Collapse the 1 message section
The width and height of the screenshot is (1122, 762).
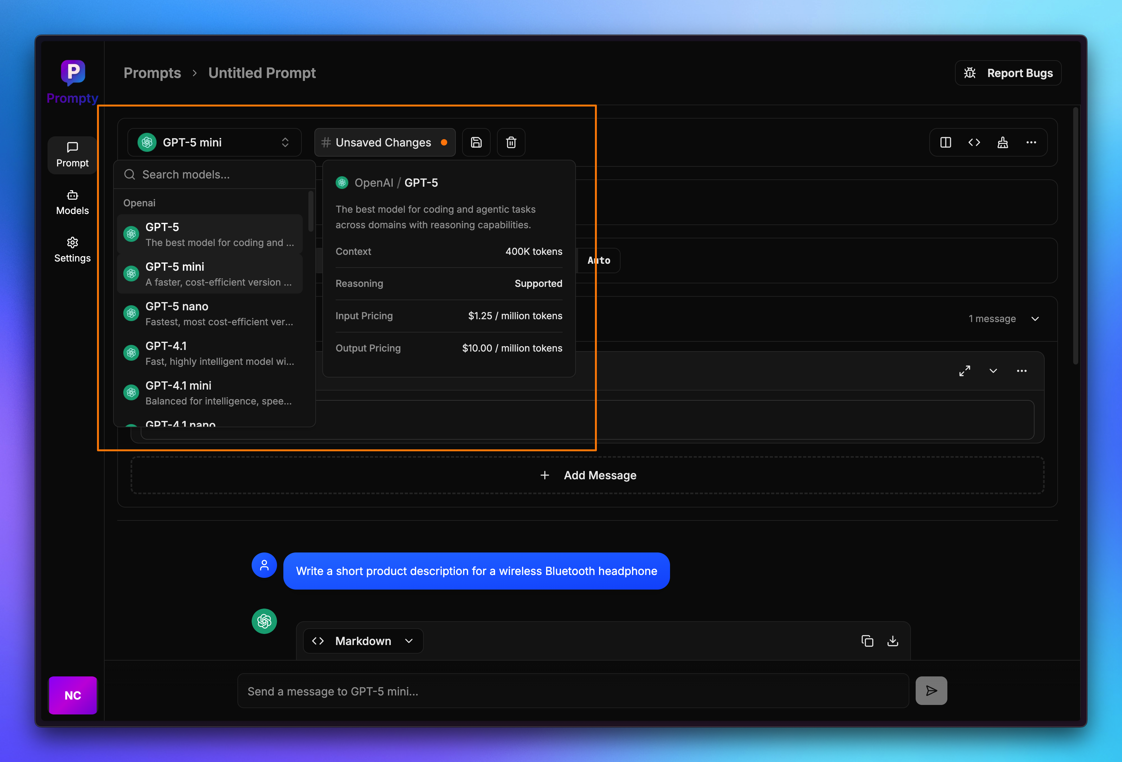[1035, 319]
